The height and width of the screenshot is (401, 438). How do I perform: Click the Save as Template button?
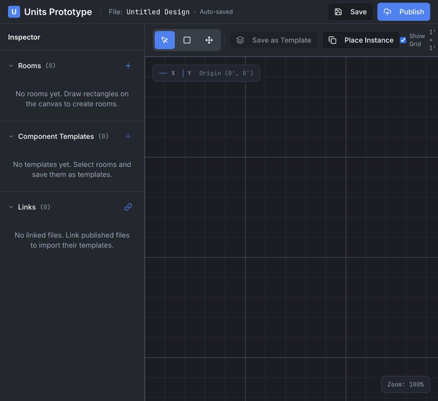pos(273,40)
